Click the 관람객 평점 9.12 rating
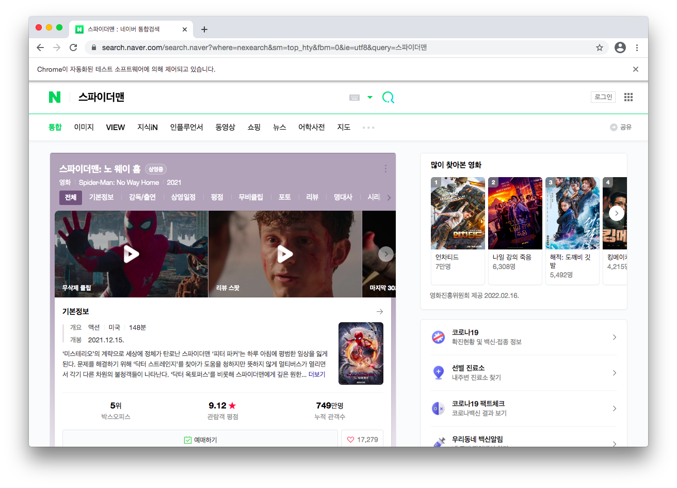This screenshot has width=677, height=488. (x=222, y=410)
